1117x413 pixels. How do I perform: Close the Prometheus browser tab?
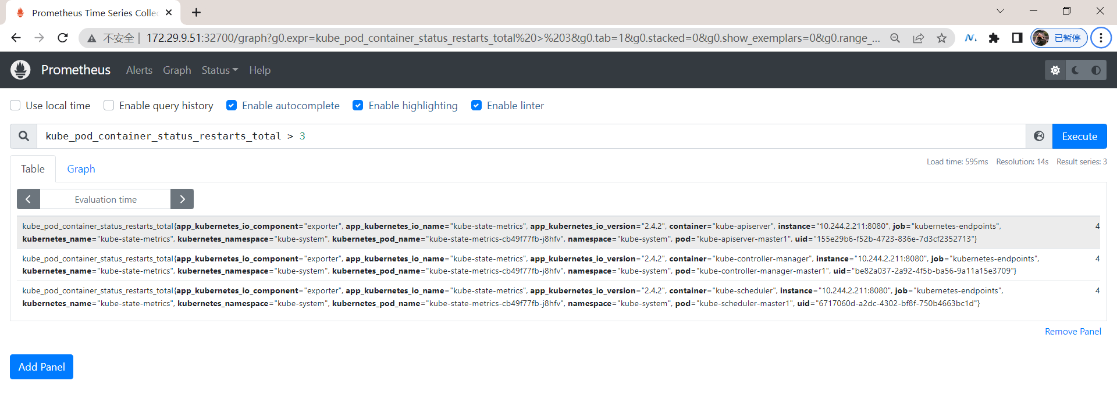pos(169,12)
